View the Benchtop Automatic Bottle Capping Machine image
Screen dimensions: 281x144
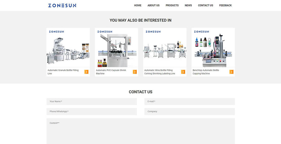pyautogui.click(x=213, y=47)
